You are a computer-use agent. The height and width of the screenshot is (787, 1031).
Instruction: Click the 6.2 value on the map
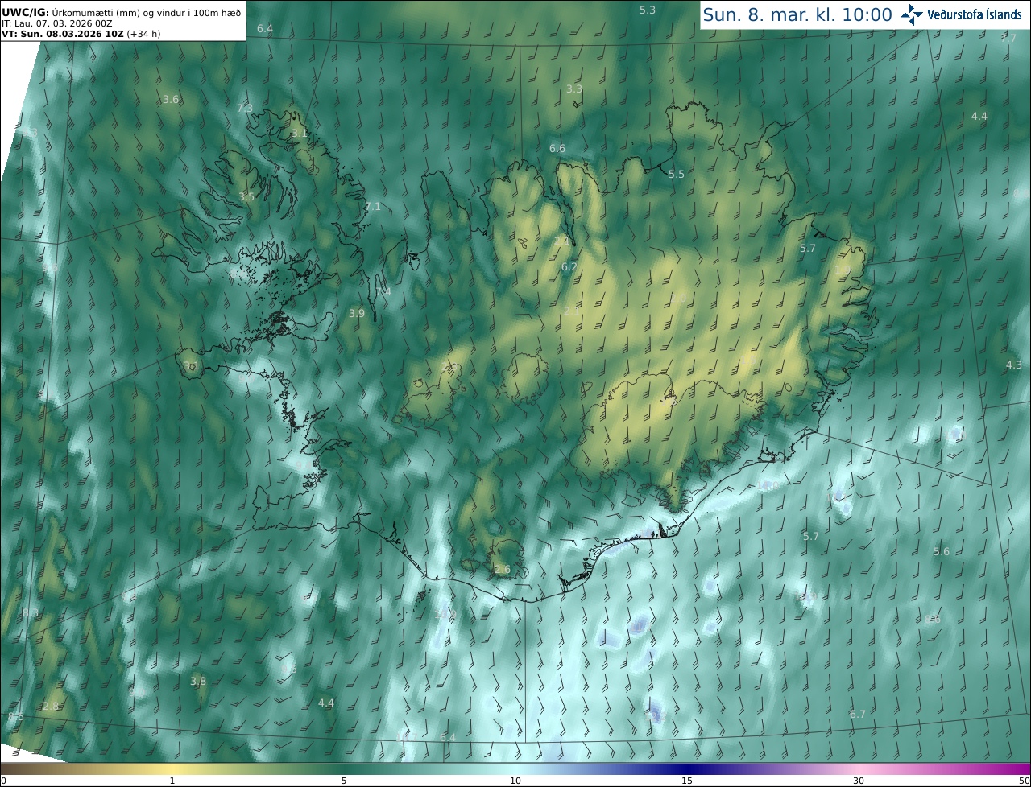569,266
